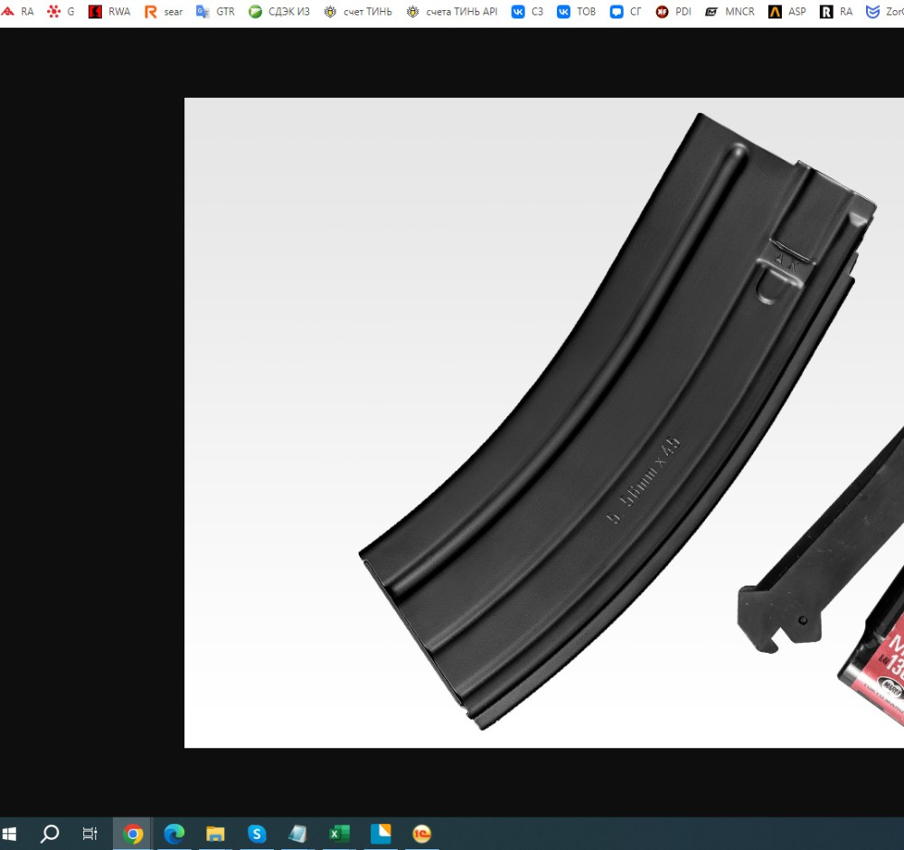Screen dimensions: 904x850
Task: Open the GTR translate bookmark
Action: coord(216,12)
